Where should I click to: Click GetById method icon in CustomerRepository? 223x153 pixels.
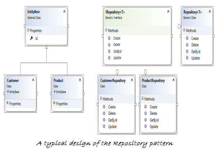tap(104, 120)
